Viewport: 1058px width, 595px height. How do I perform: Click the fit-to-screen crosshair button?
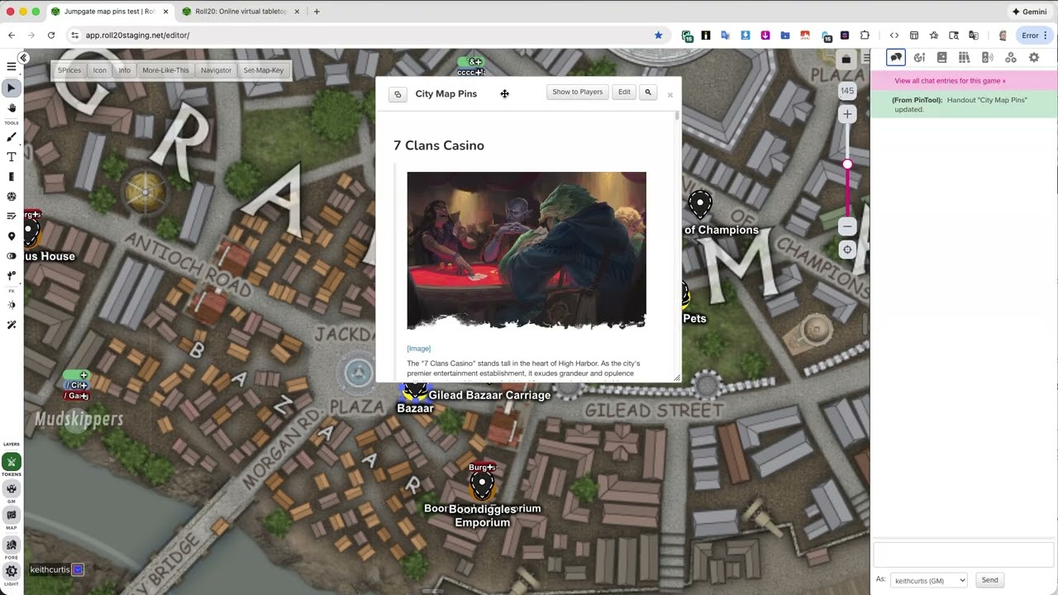(847, 250)
